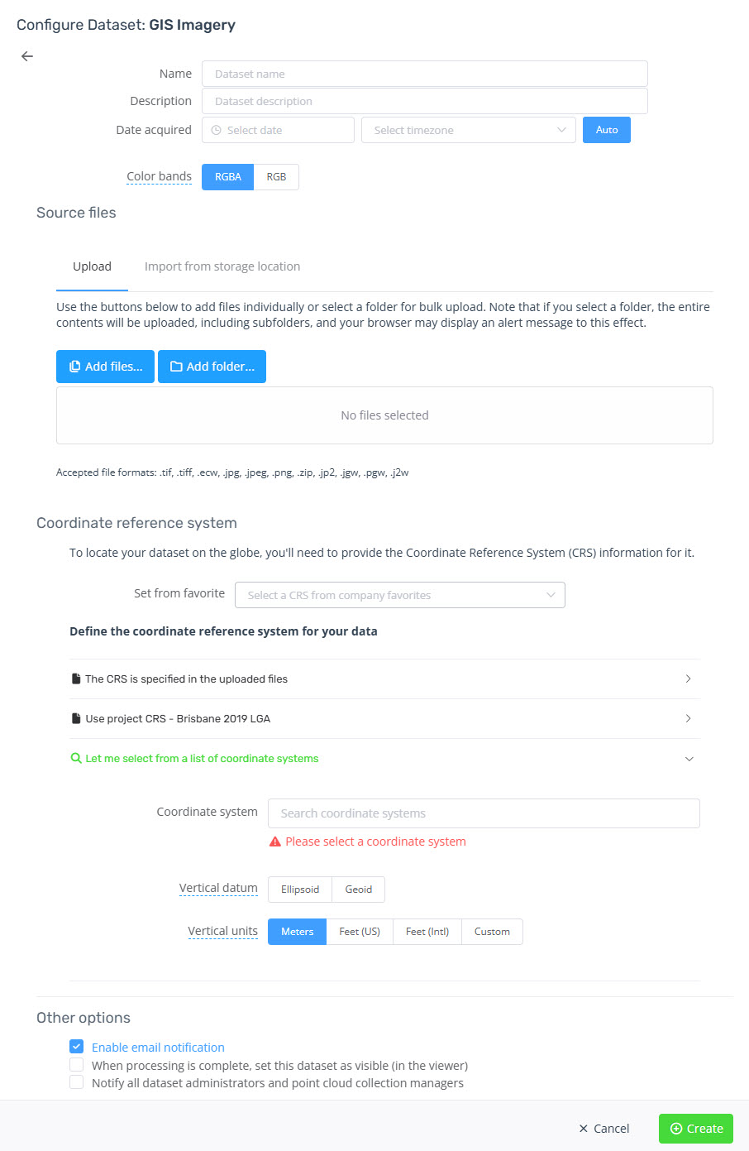Click the back arrow icon
This screenshot has height=1151, width=749.
27,56
